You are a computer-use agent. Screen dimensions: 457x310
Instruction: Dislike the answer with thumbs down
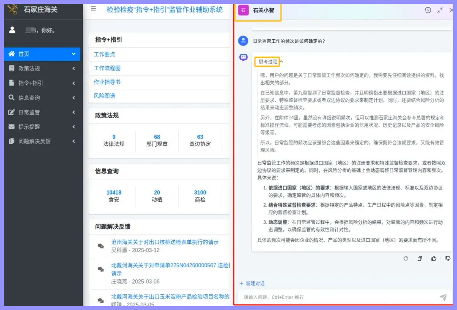point(448,259)
